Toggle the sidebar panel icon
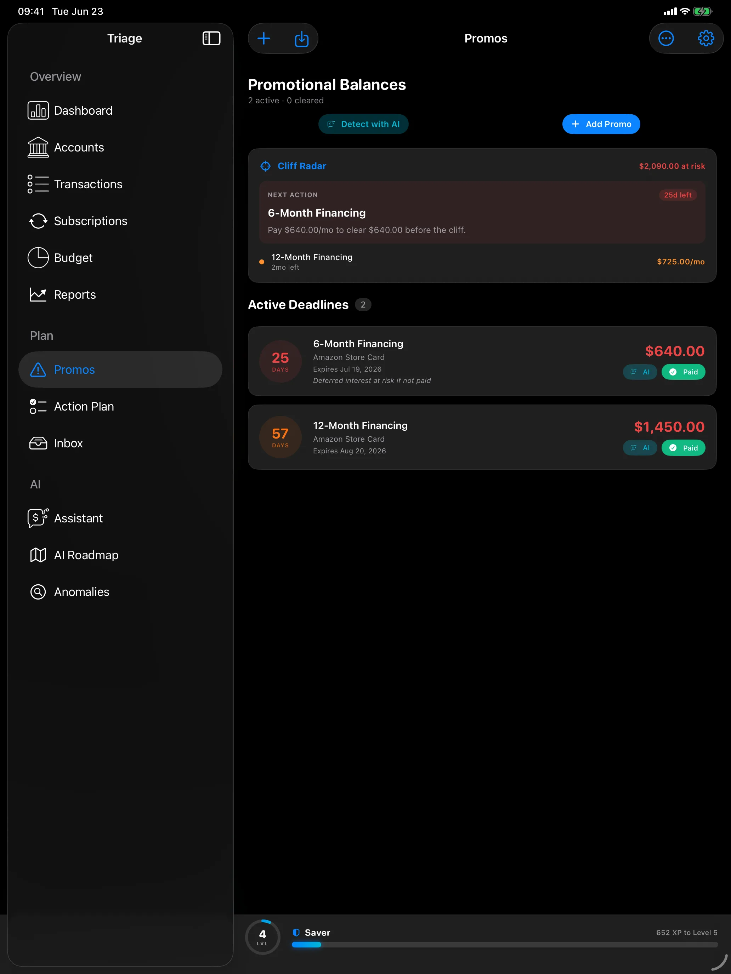Viewport: 731px width, 974px height. point(211,38)
